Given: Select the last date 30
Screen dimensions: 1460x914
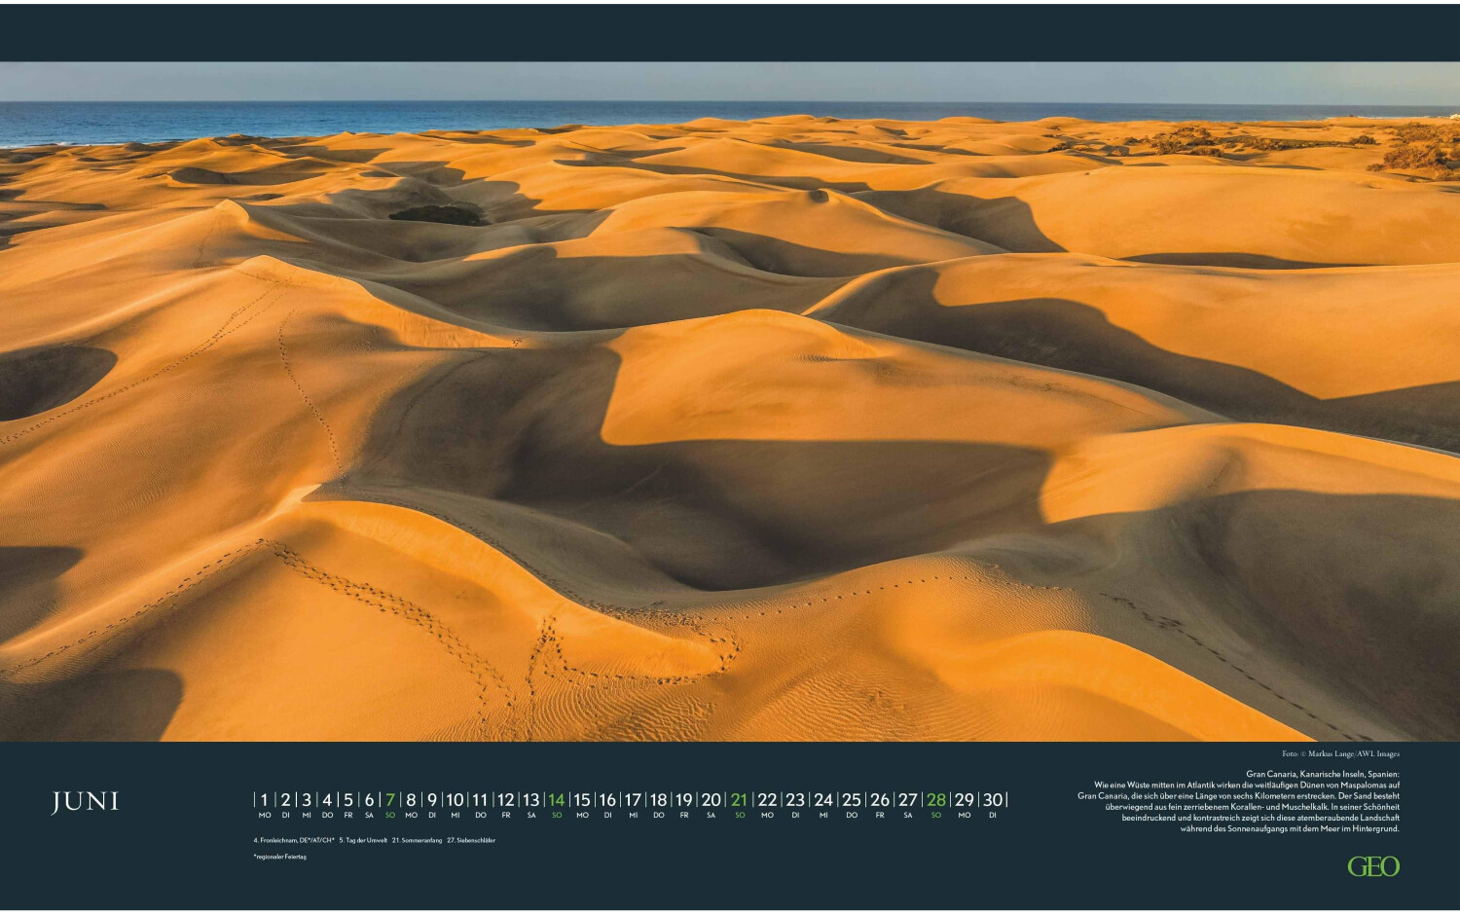Looking at the screenshot, I should pos(992,800).
